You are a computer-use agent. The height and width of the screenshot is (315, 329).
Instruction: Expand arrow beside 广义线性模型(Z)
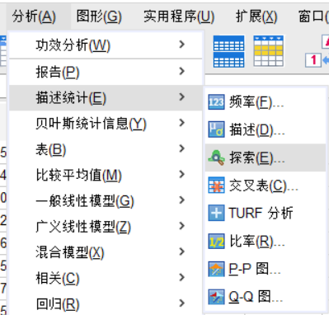(181, 226)
